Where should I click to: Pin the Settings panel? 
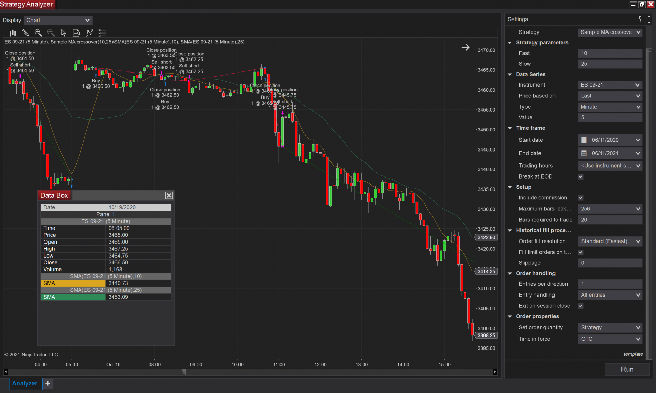point(640,19)
